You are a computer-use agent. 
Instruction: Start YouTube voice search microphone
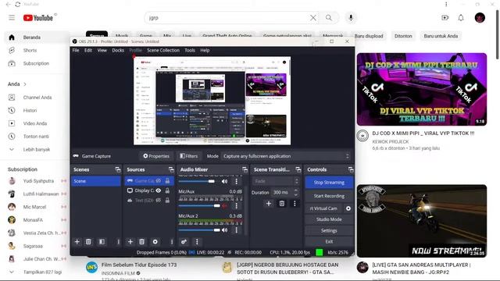pyautogui.click(x=351, y=18)
